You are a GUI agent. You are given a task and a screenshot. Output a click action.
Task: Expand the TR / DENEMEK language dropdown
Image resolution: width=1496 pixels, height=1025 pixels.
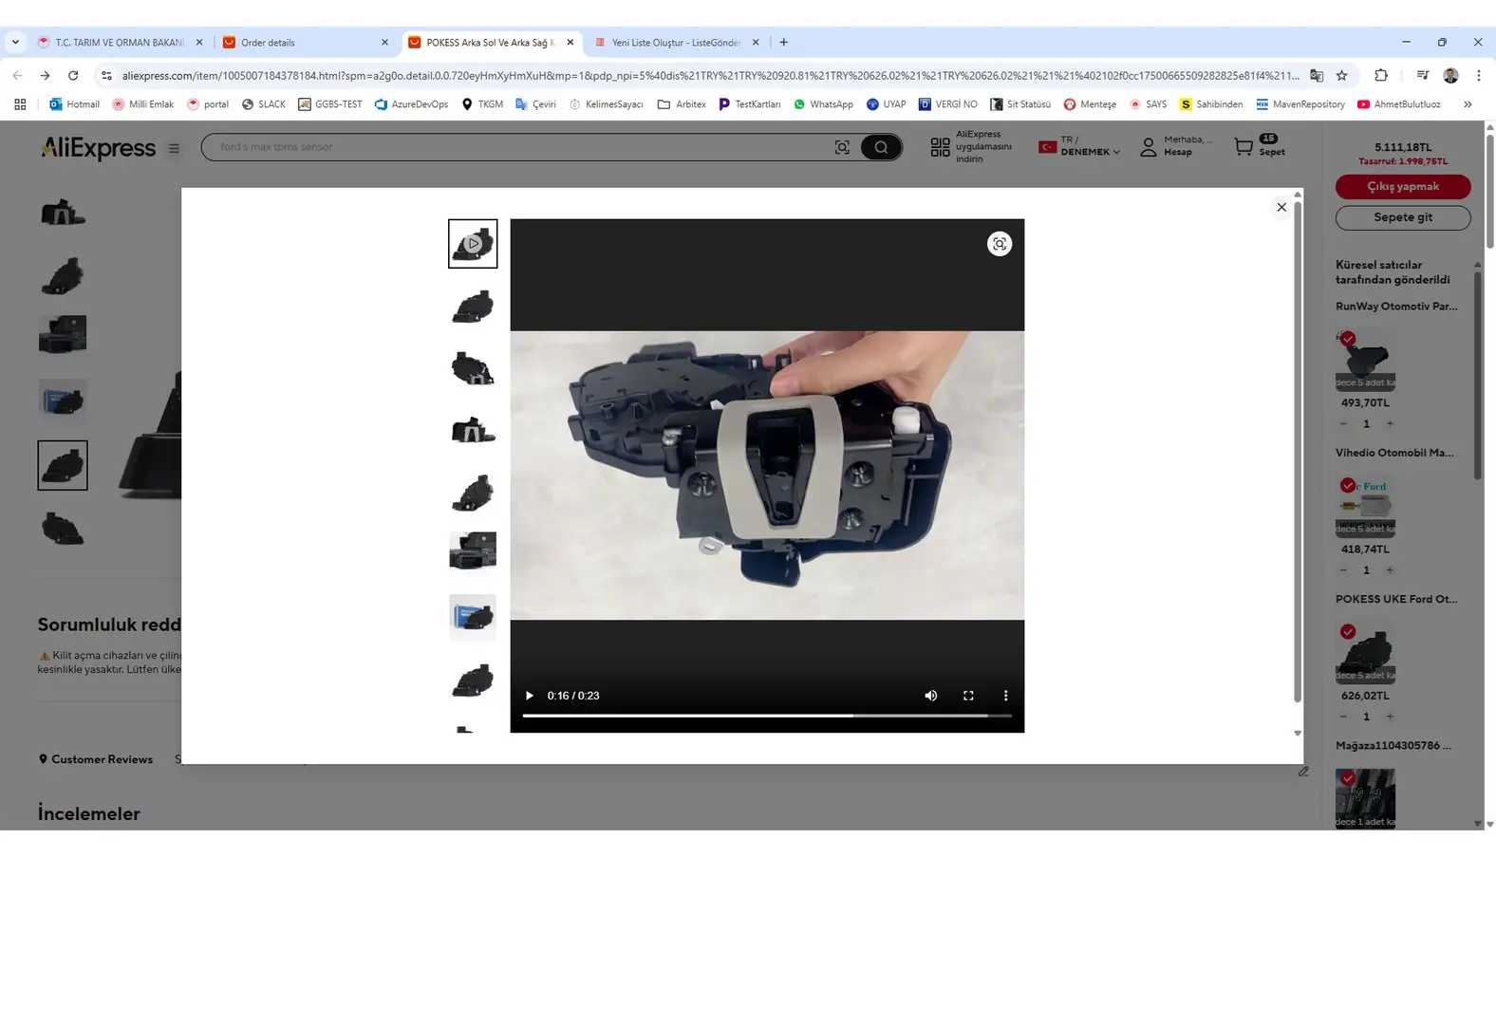coord(1080,147)
